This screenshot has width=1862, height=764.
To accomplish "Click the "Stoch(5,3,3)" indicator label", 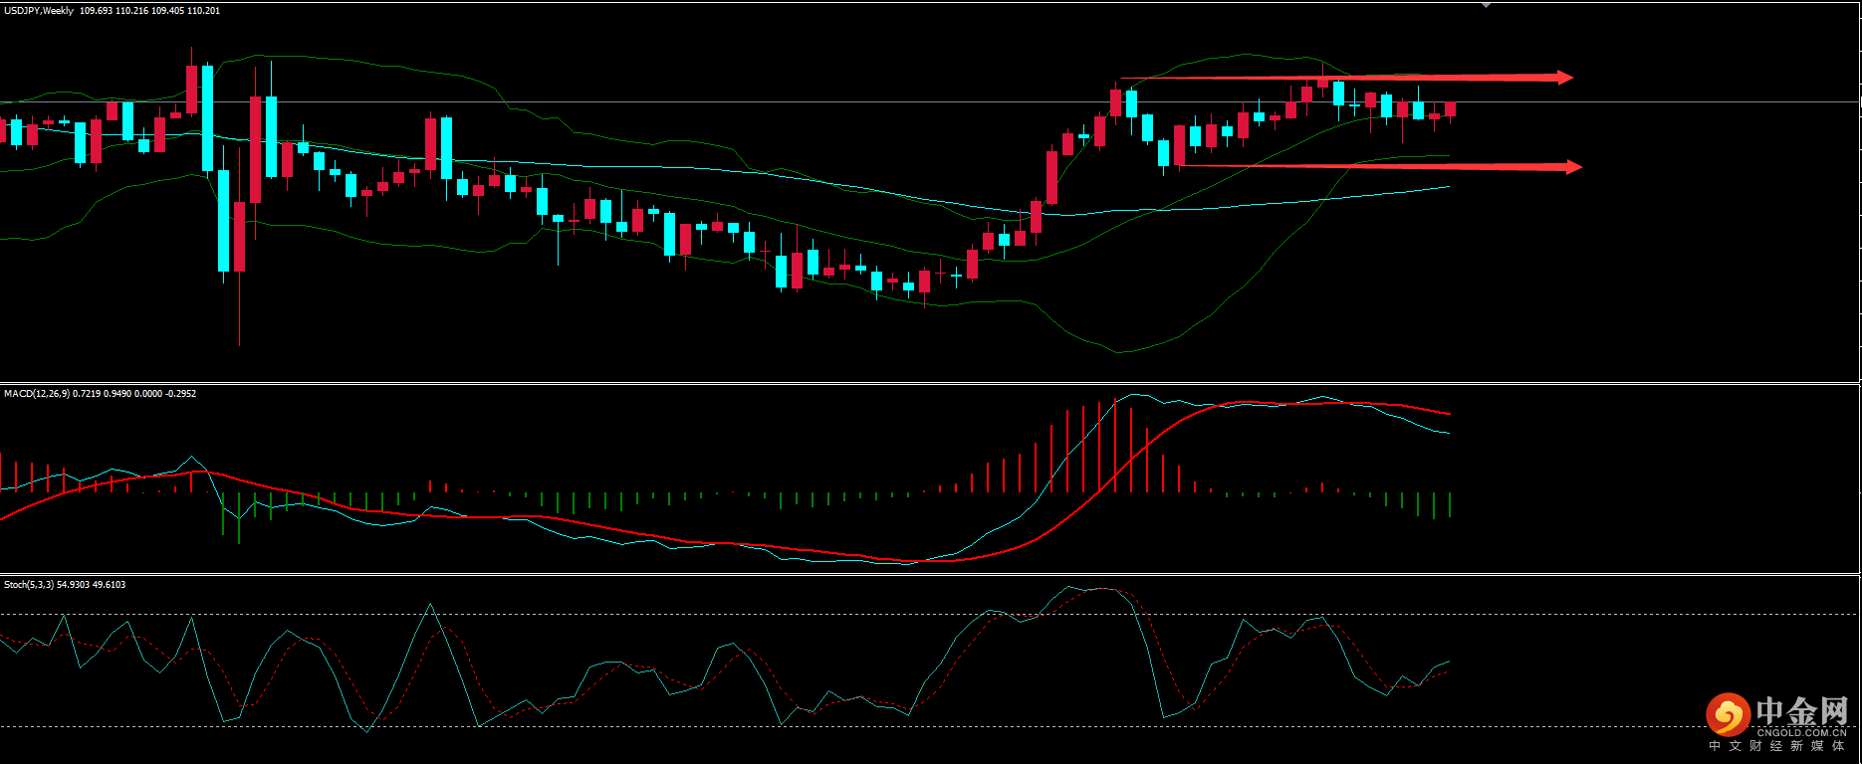I will [x=29, y=585].
